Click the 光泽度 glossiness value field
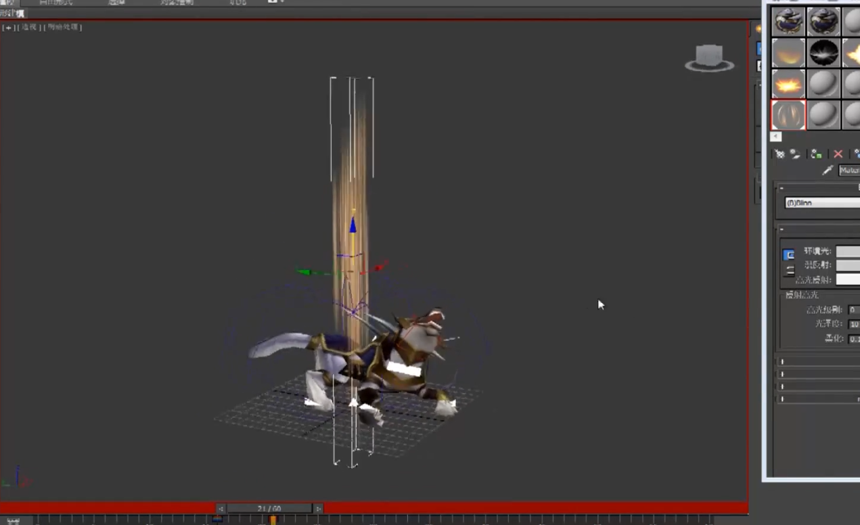The height and width of the screenshot is (525, 860). [854, 324]
